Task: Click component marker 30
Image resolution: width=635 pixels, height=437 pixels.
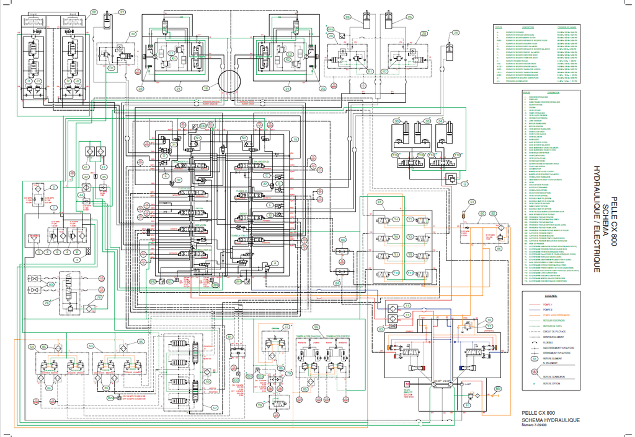Action: pos(133,35)
